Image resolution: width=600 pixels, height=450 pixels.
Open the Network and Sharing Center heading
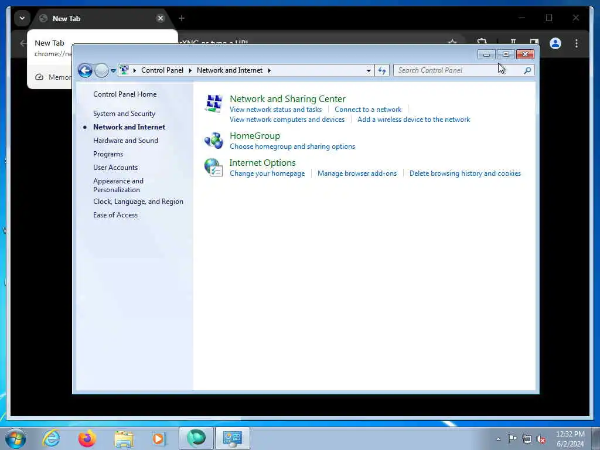click(287, 98)
